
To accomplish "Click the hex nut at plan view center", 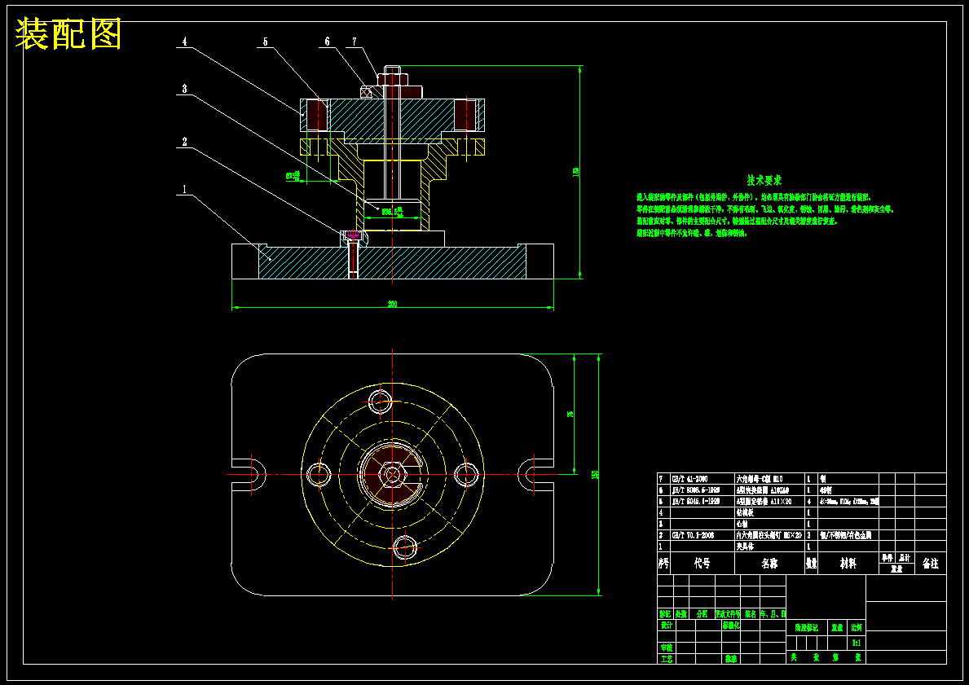I will point(392,474).
